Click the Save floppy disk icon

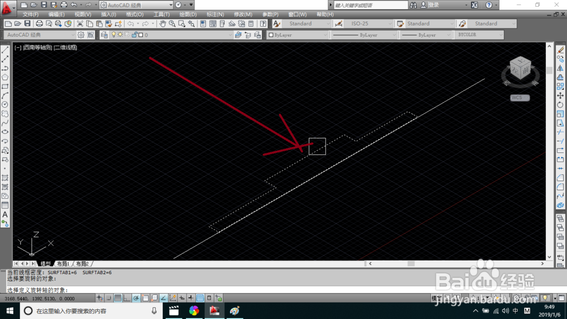27,23
